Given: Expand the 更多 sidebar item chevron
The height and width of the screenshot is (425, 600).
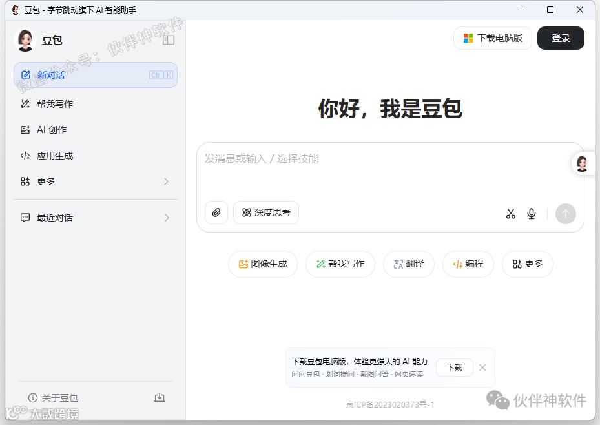Looking at the screenshot, I should click(166, 181).
